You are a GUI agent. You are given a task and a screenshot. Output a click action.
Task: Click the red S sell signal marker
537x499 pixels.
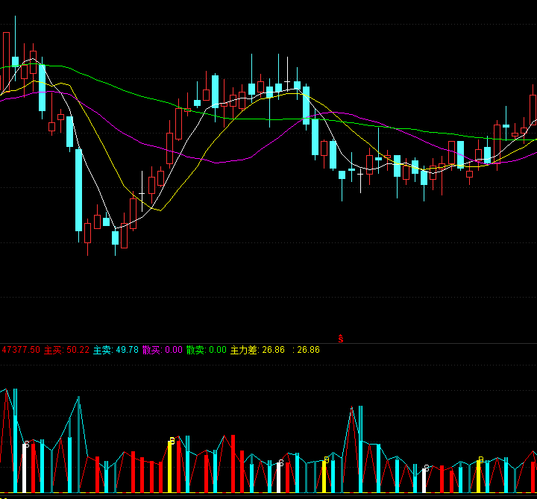pyautogui.click(x=340, y=339)
